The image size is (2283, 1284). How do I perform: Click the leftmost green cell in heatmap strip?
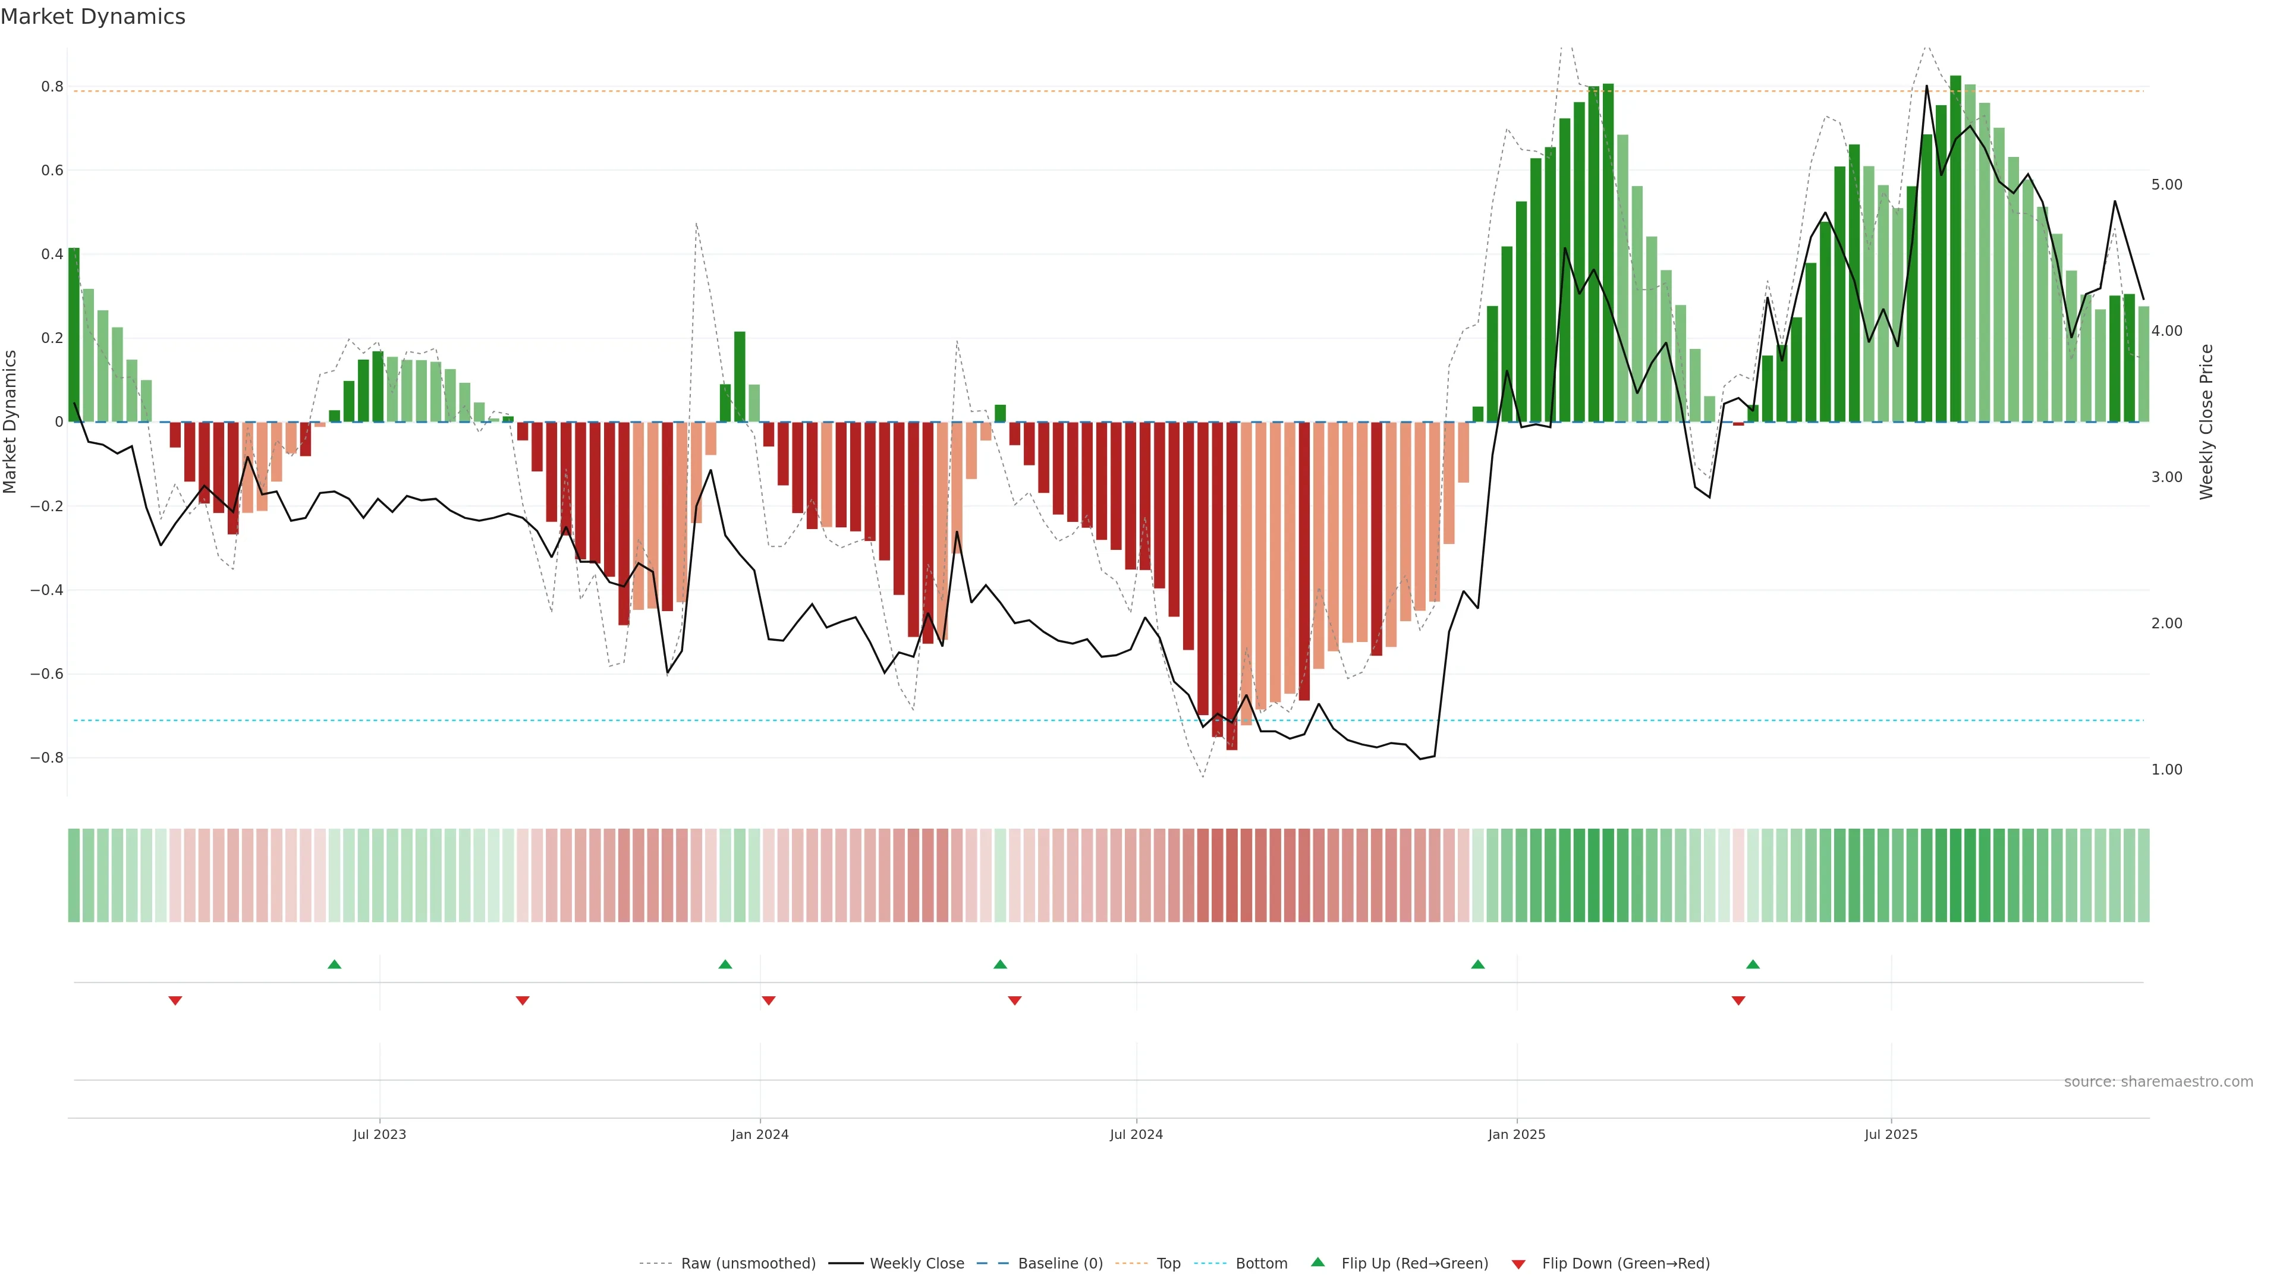[x=74, y=874]
